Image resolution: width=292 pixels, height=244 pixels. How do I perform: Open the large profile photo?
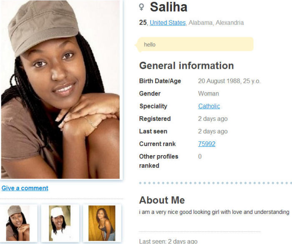pyautogui.click(x=60, y=89)
